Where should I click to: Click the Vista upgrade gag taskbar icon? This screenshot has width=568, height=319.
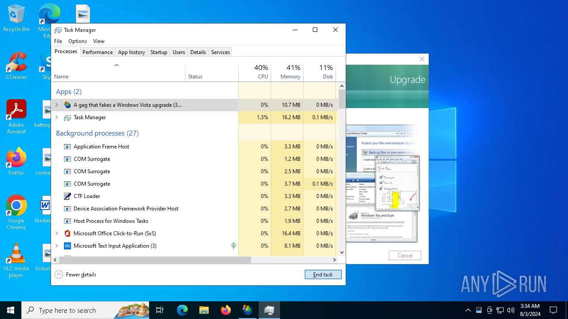[247, 310]
